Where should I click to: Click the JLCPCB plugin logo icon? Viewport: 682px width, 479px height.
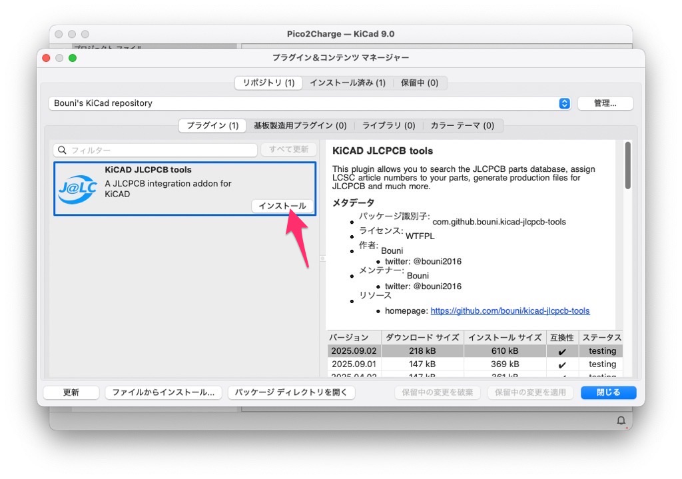point(78,189)
